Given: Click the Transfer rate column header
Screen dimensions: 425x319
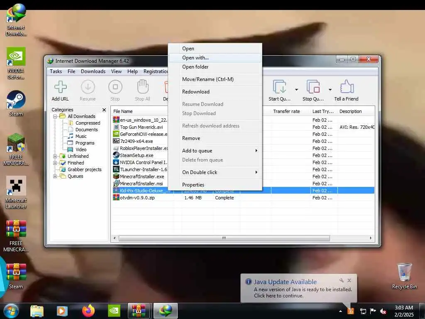Looking at the screenshot, I should [290, 111].
